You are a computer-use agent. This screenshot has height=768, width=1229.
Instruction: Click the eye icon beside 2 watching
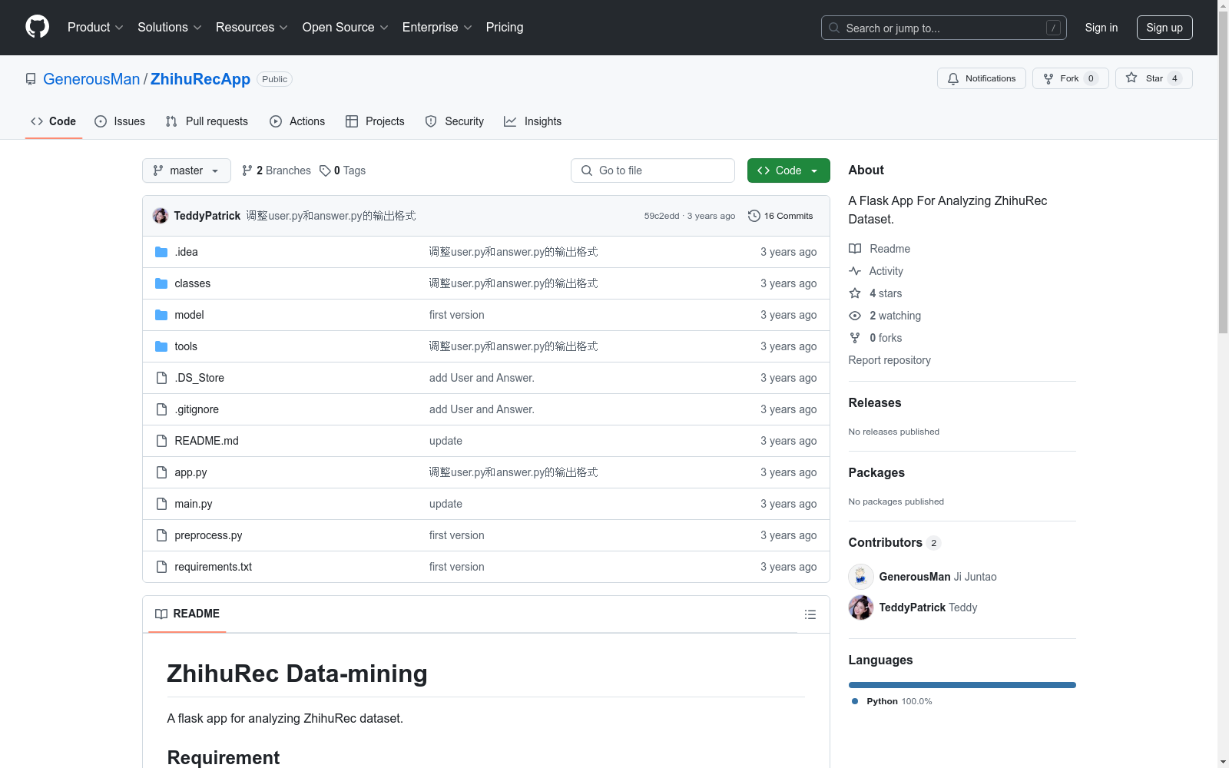pyautogui.click(x=855, y=316)
